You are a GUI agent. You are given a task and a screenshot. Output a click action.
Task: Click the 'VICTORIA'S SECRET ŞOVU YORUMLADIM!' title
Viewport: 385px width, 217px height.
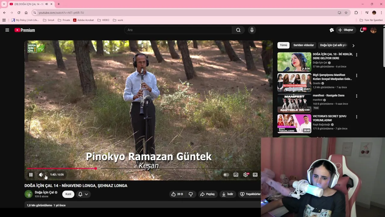[329, 118]
